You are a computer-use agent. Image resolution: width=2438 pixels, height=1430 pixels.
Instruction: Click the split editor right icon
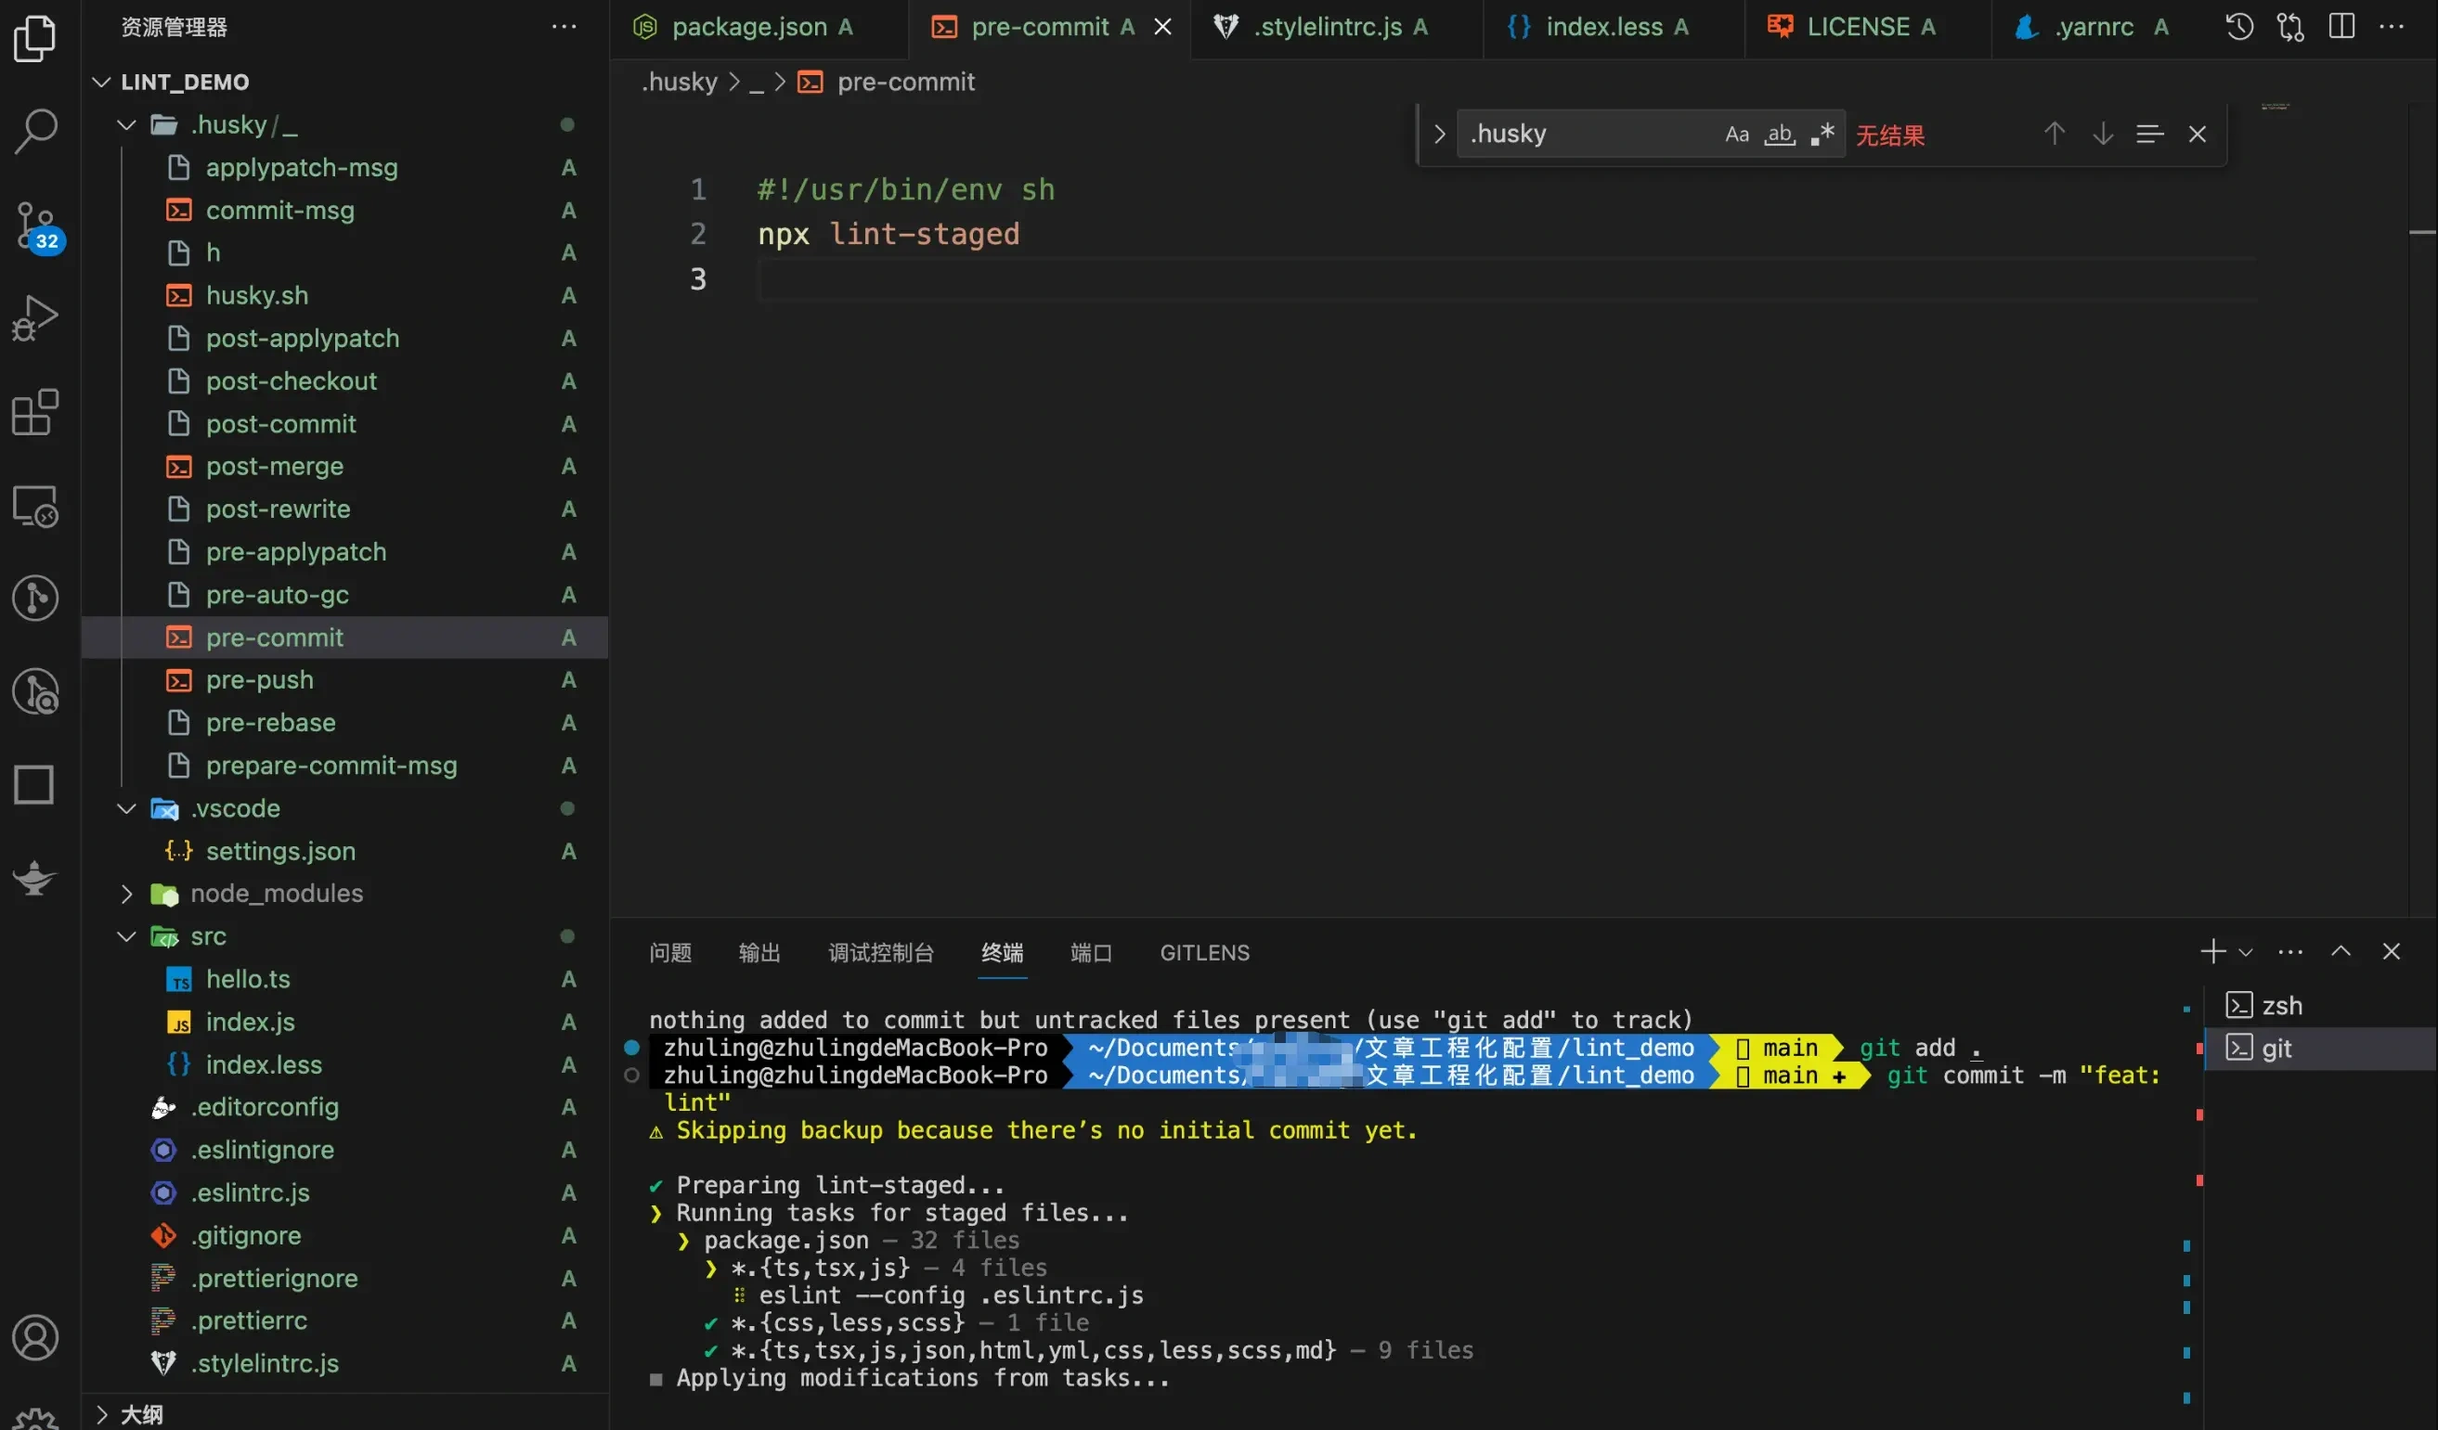tap(2341, 26)
